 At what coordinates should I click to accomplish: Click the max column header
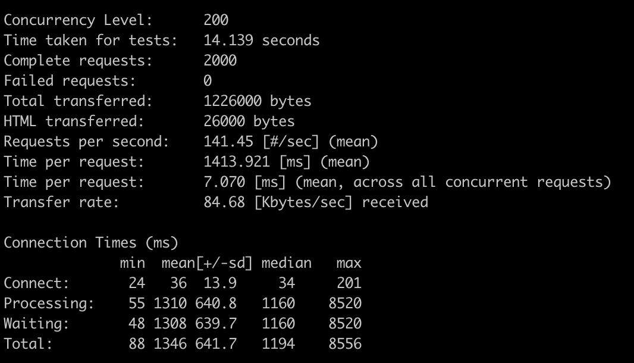pos(349,263)
